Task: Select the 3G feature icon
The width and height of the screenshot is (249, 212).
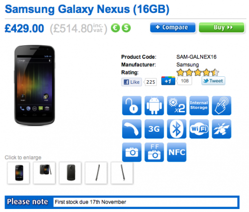Action: click(x=154, y=129)
